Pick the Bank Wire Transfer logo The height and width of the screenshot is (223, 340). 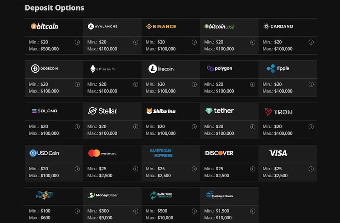[x=161, y=195]
